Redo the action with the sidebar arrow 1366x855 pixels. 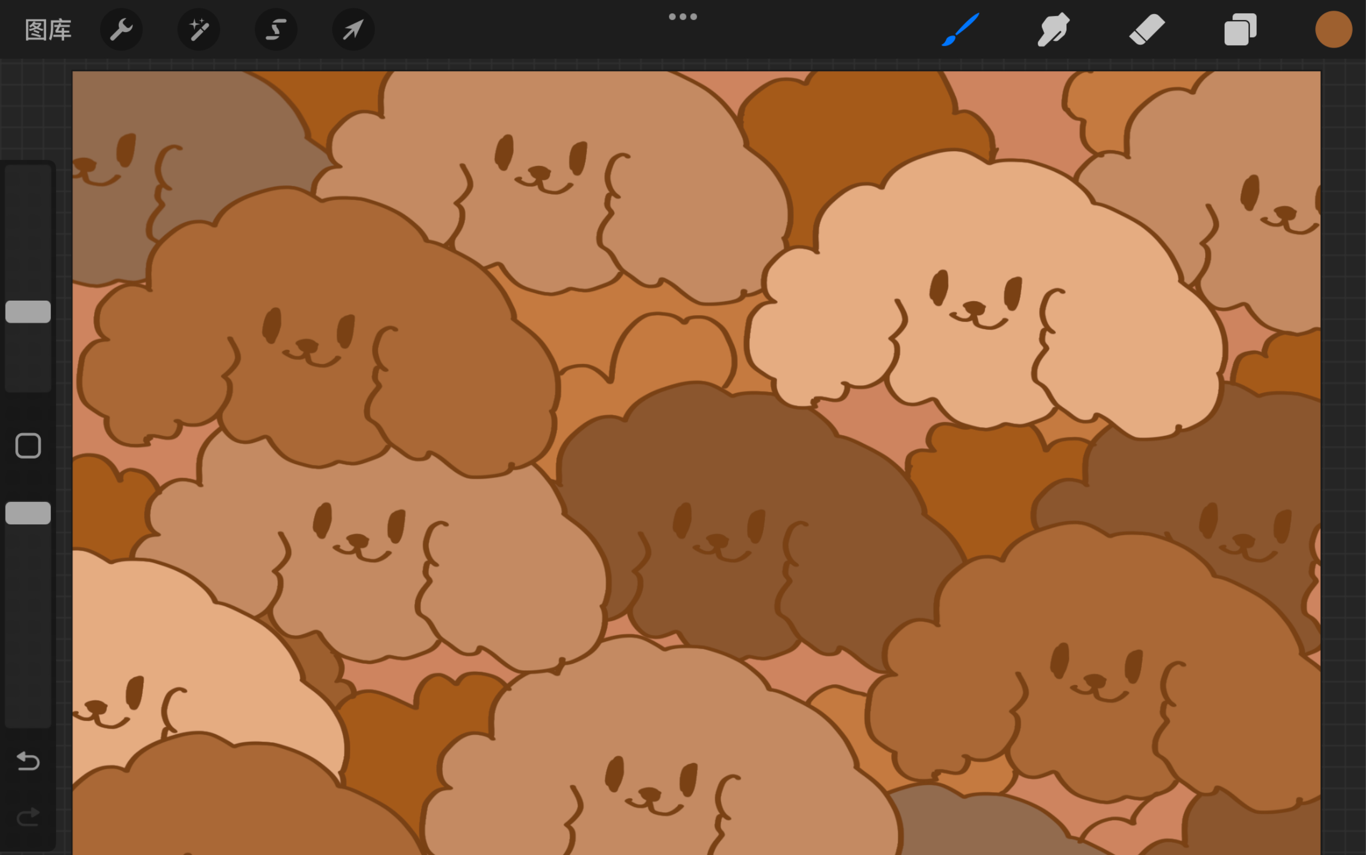28,817
